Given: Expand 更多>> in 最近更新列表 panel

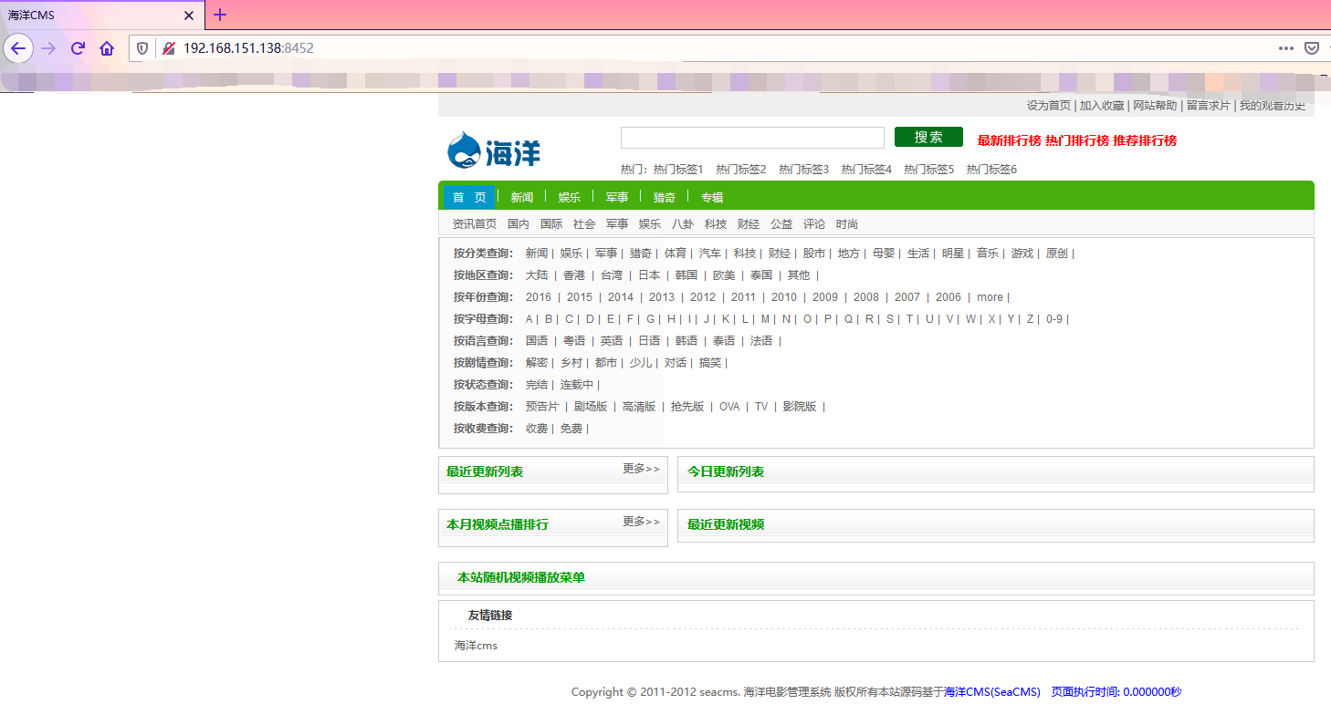Looking at the screenshot, I should (x=641, y=469).
